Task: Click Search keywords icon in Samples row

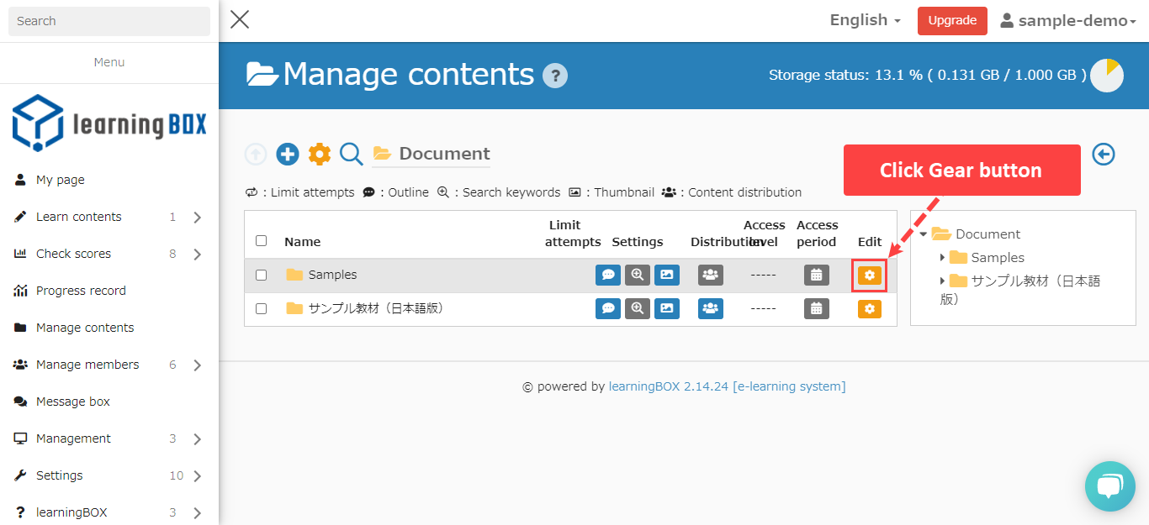Action: point(638,275)
